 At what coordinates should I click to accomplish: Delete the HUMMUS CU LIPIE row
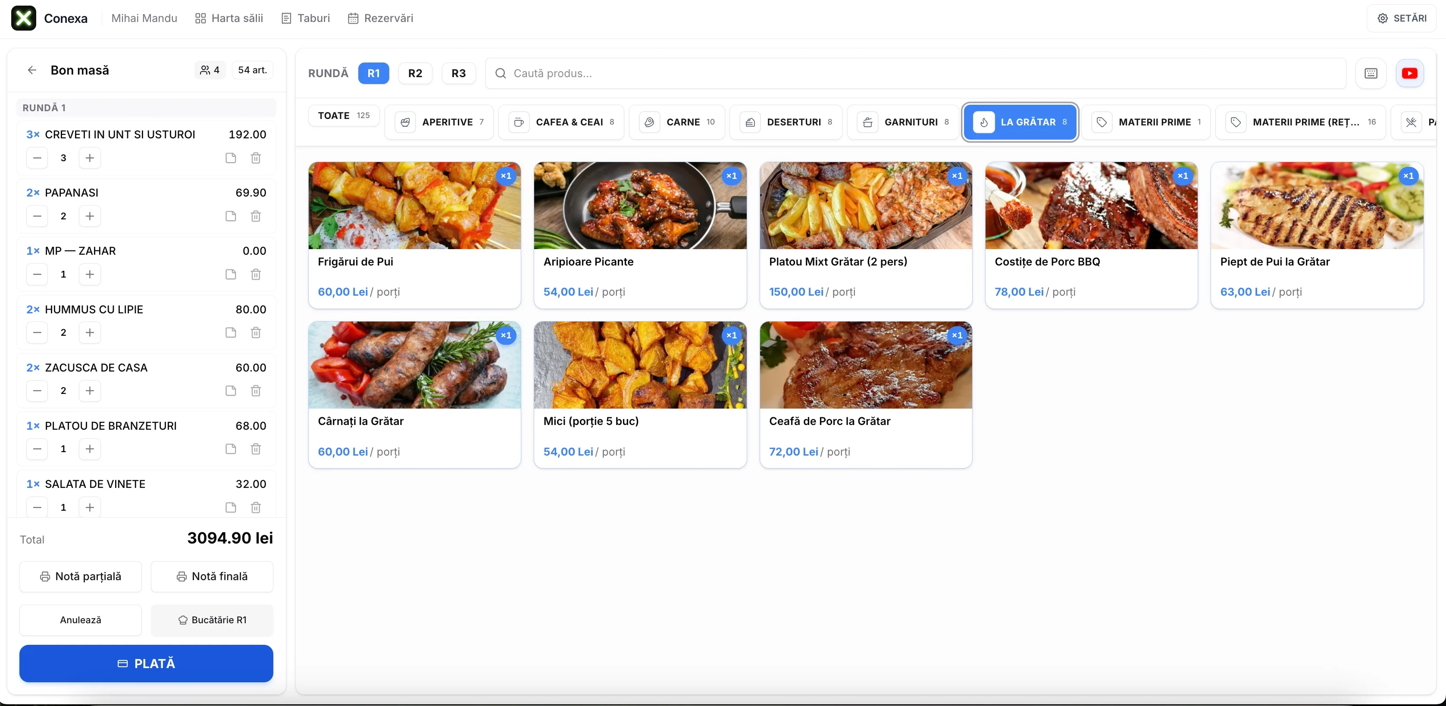[x=256, y=333]
